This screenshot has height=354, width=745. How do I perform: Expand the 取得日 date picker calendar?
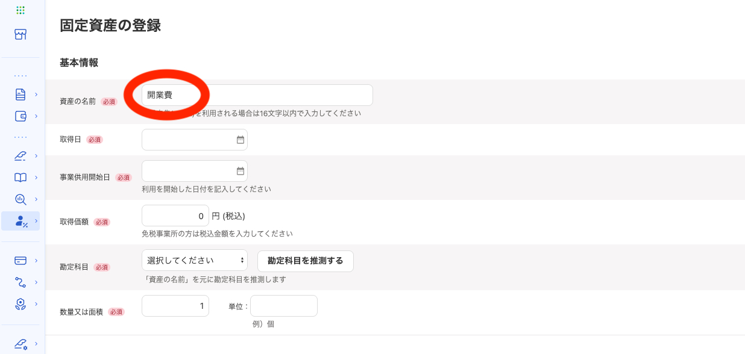click(240, 139)
